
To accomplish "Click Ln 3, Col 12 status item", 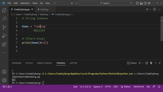I will pyautogui.click(x=85, y=87).
